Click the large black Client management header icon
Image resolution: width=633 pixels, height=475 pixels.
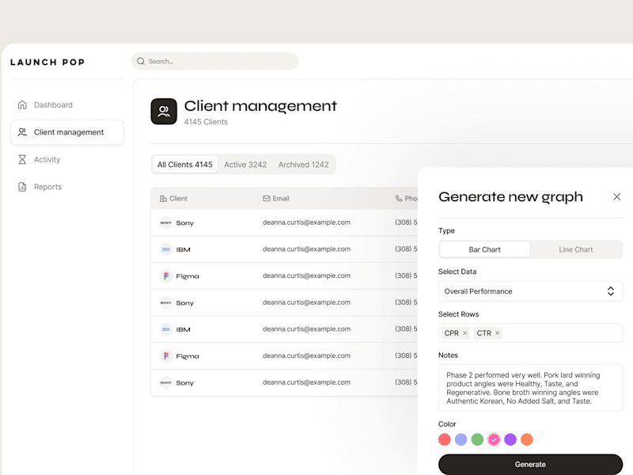click(x=164, y=112)
